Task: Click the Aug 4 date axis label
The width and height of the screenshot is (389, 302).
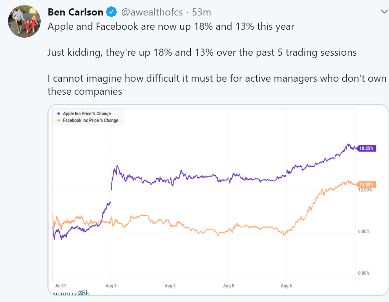Action: pos(170,286)
